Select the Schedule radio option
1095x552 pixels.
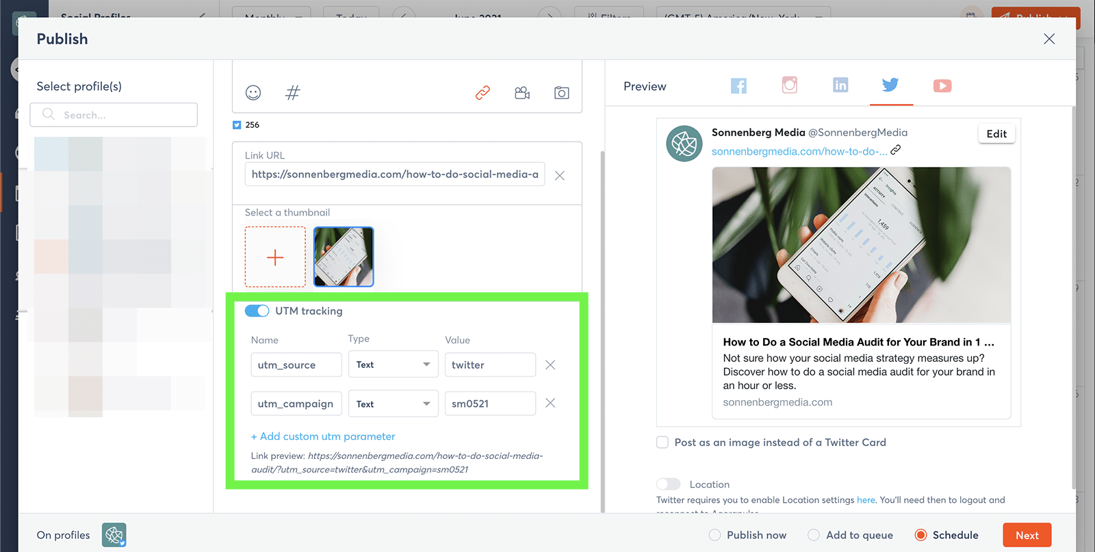coord(921,535)
